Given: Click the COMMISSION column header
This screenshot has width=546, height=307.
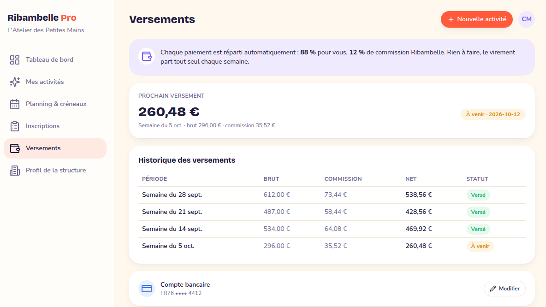Looking at the screenshot, I should click(x=343, y=179).
